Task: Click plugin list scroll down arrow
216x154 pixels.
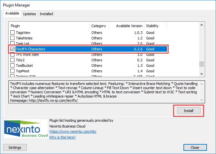Action: [x=202, y=74]
